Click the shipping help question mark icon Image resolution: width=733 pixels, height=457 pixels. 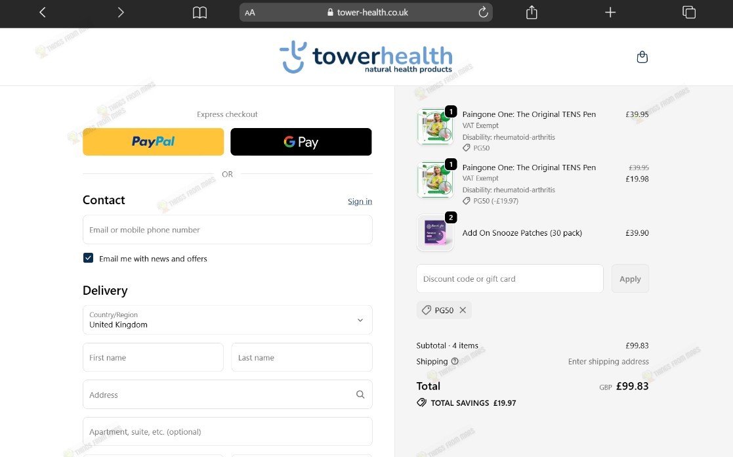coord(454,361)
